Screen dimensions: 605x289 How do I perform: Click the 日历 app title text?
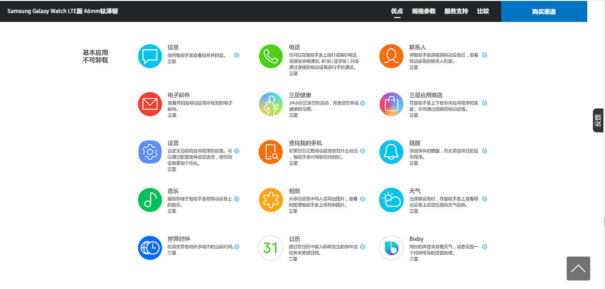[x=294, y=239]
